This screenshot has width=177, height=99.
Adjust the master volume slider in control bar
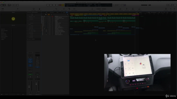(146, 5)
